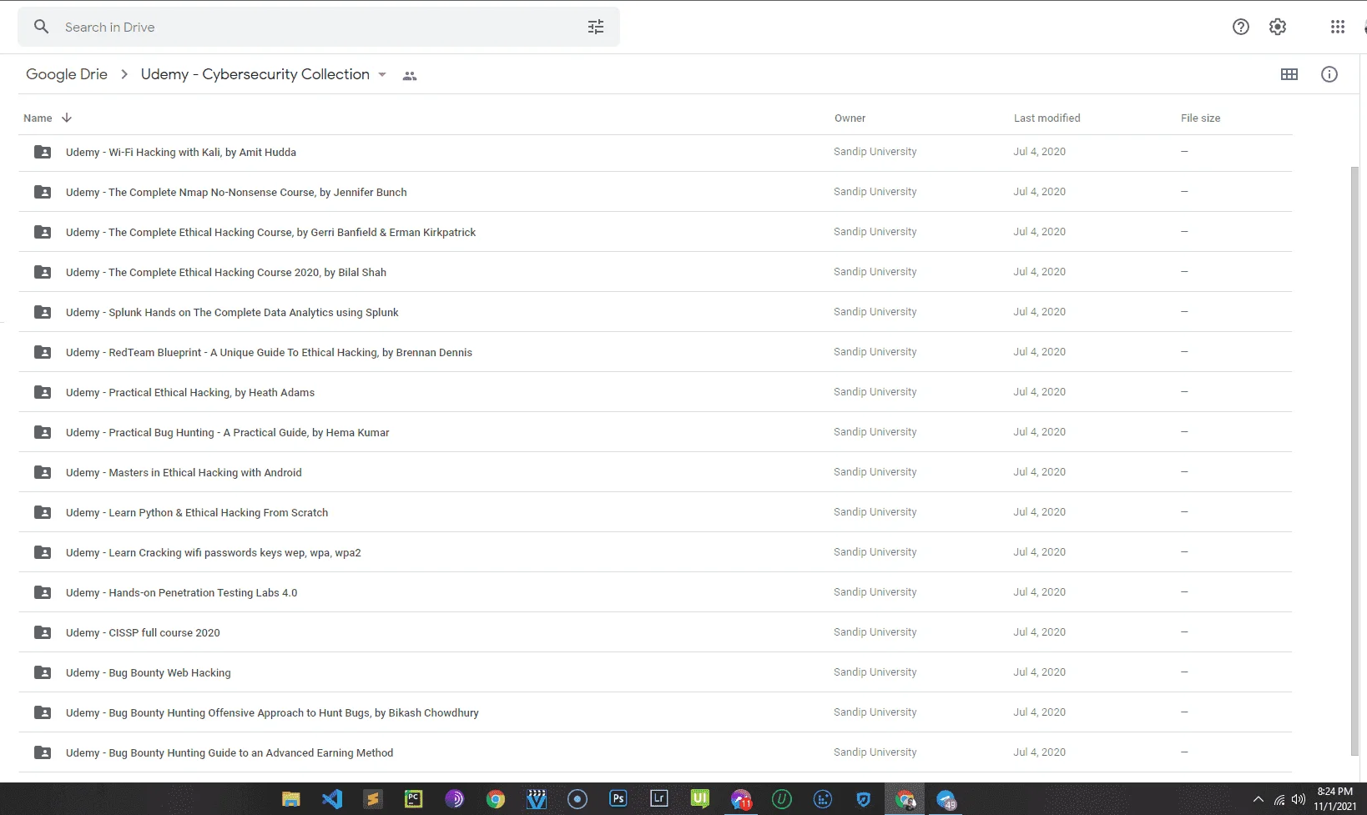Expand Udemy - Cybersecurity Collection folder dropdown

[382, 74]
